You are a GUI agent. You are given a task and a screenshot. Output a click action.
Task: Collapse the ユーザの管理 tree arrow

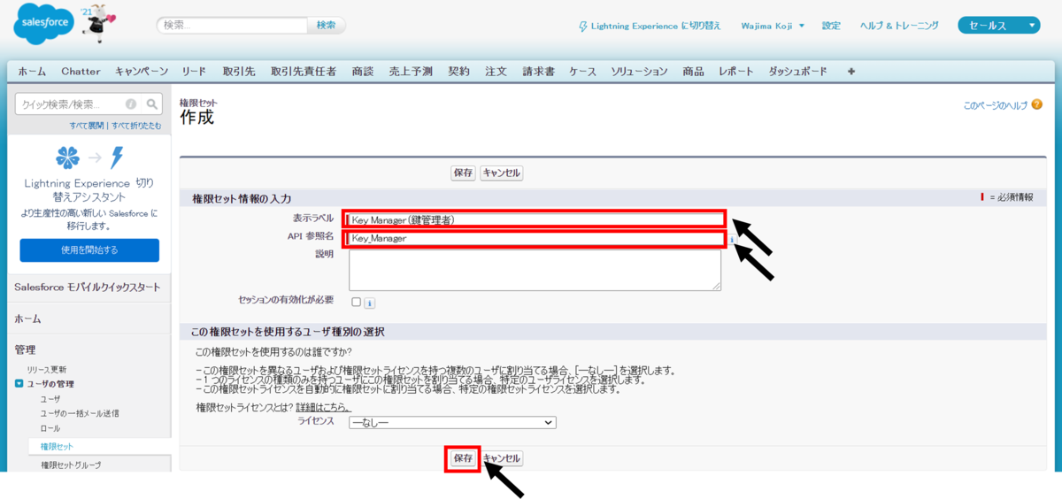tap(19, 384)
